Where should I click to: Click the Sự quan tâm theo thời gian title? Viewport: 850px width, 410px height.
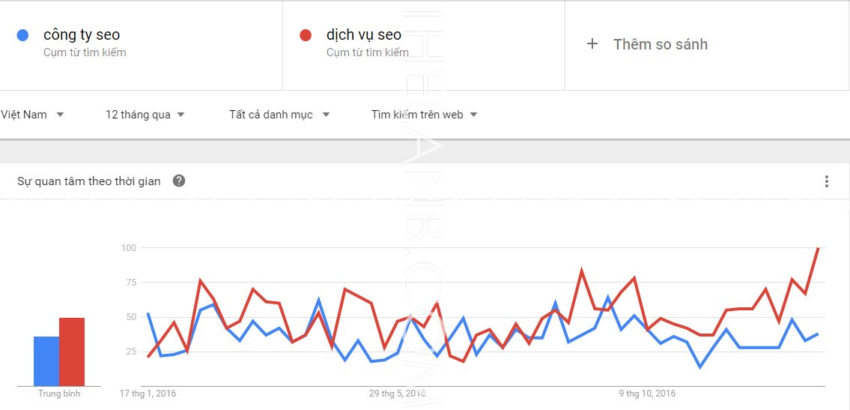89,181
